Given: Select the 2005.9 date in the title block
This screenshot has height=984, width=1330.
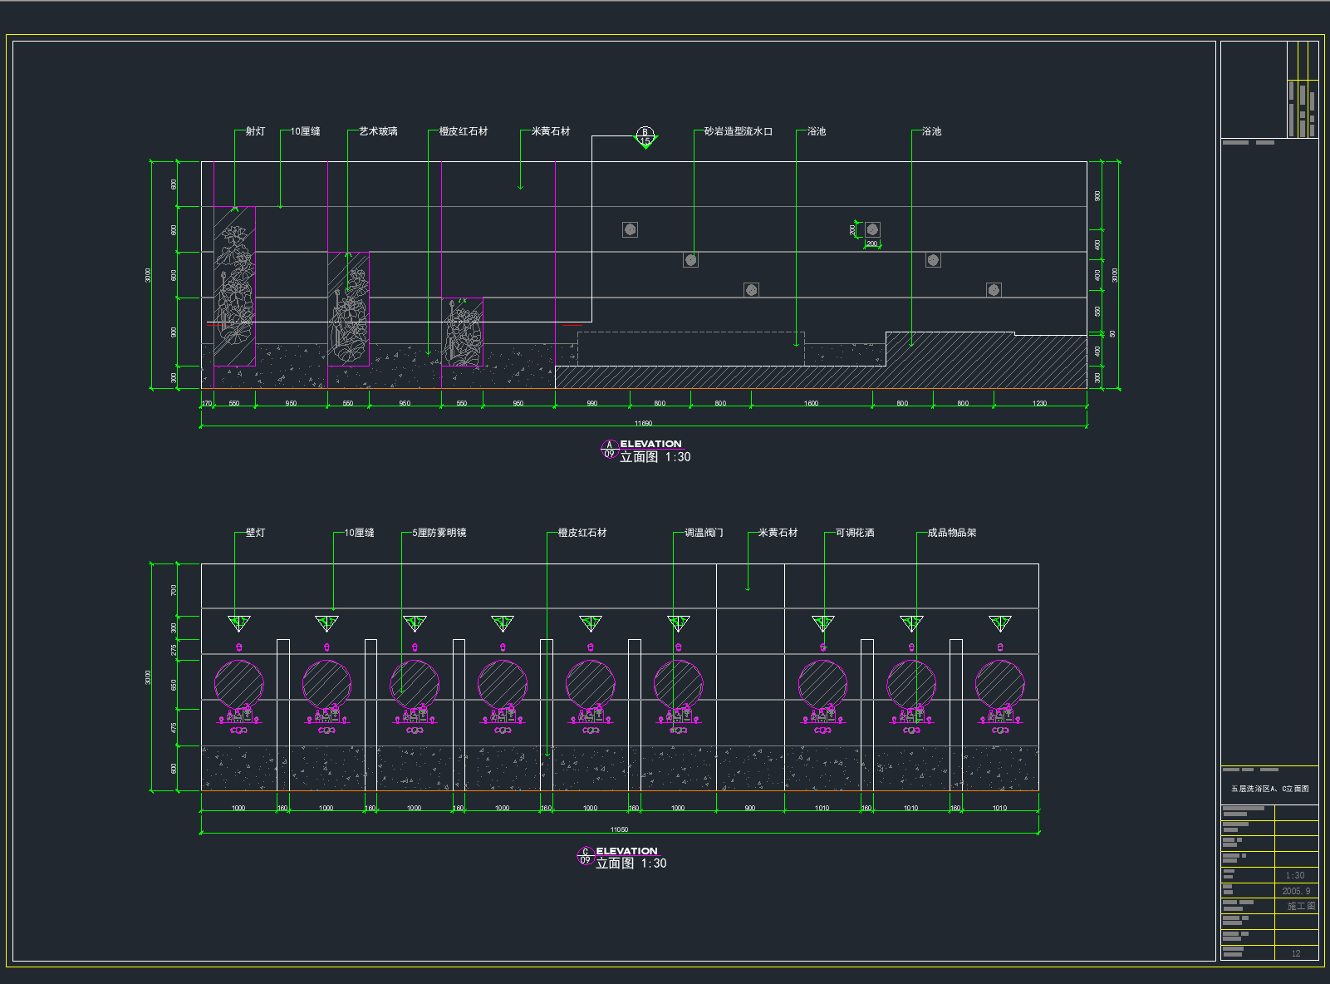Looking at the screenshot, I should click(x=1296, y=891).
